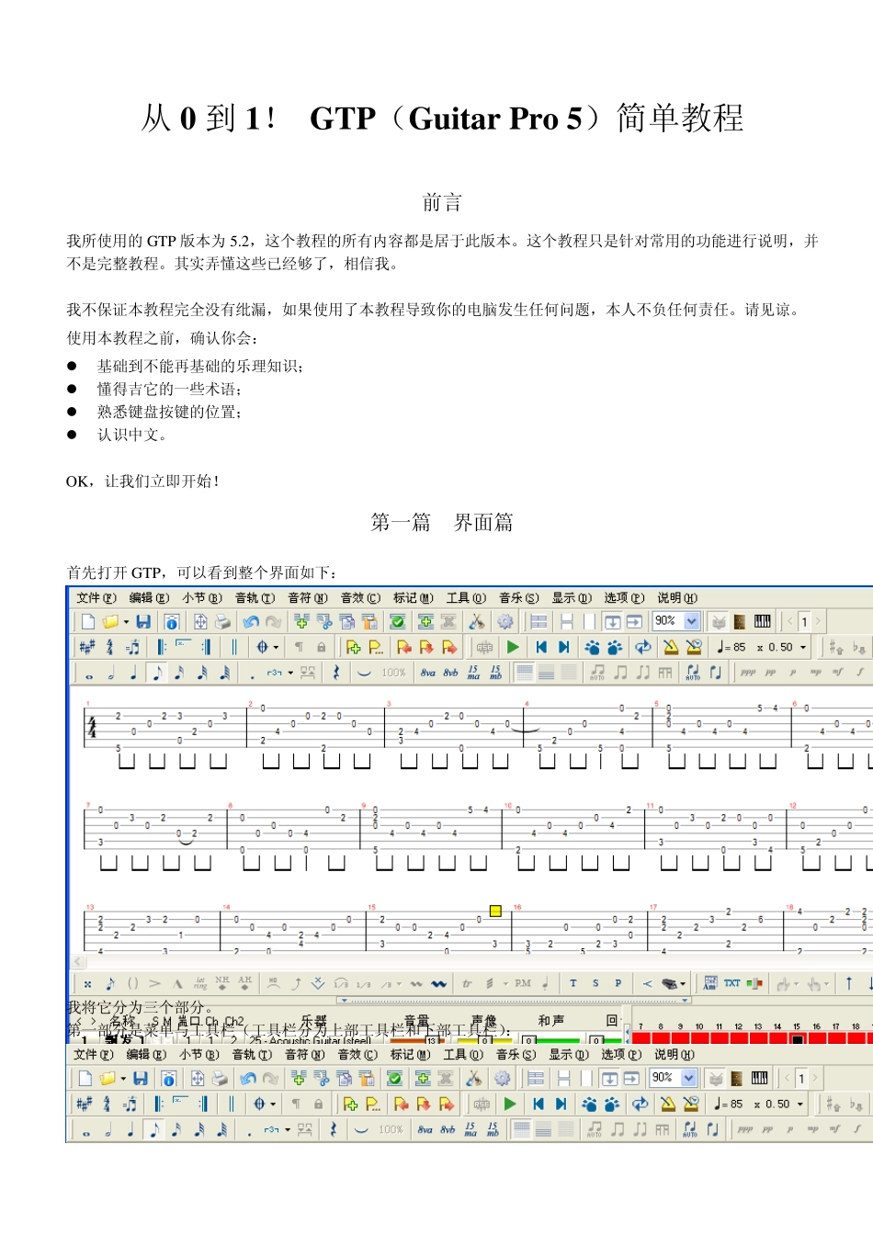873x1235 pixels.
Task: Open 音效(C) menu in upper screenshot
Action: click(x=360, y=597)
